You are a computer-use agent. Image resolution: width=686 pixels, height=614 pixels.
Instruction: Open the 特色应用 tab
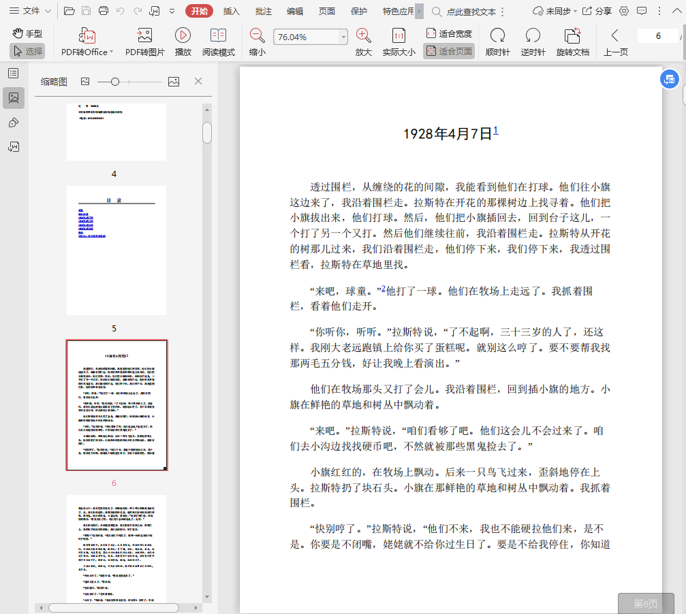[x=398, y=12]
